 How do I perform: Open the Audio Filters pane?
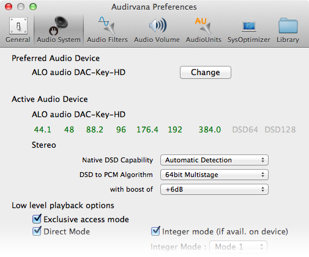(x=107, y=30)
